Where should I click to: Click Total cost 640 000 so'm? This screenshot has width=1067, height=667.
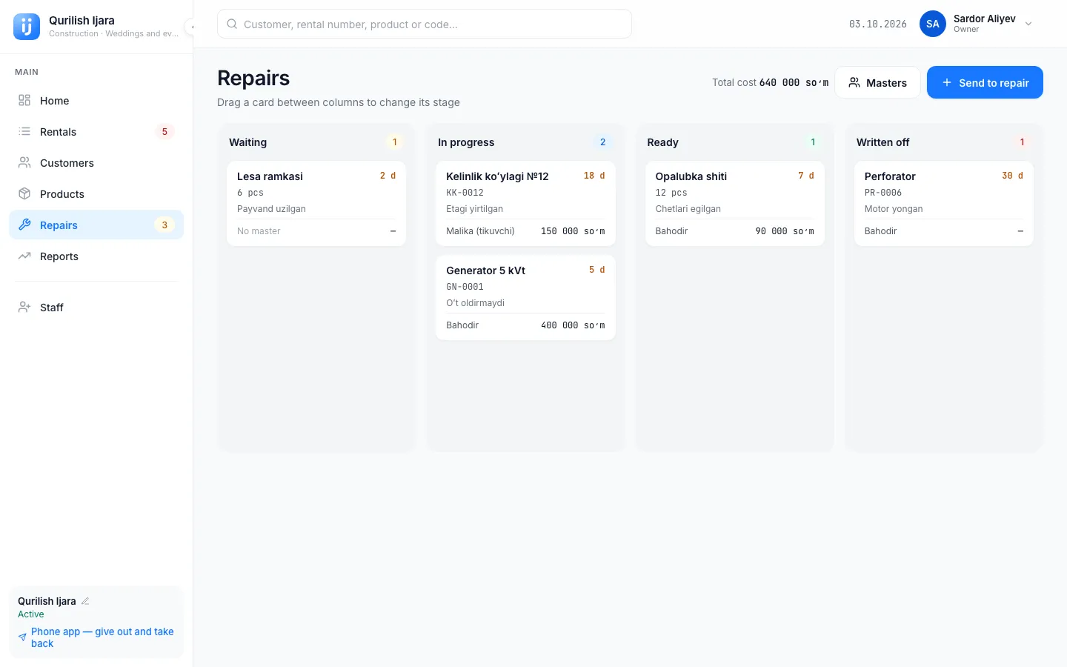[x=771, y=82]
